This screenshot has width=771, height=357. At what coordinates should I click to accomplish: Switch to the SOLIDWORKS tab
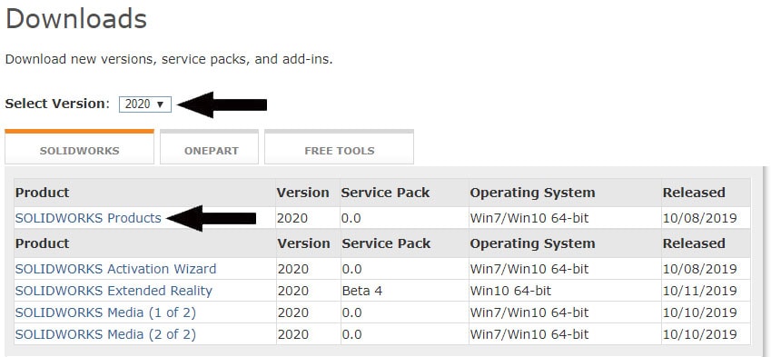pyautogui.click(x=79, y=147)
